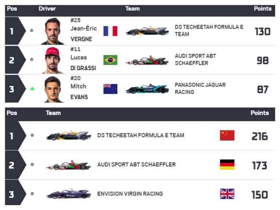
Task: Click the green up arrow next to Mitch Evans
Action: pyautogui.click(x=32, y=88)
